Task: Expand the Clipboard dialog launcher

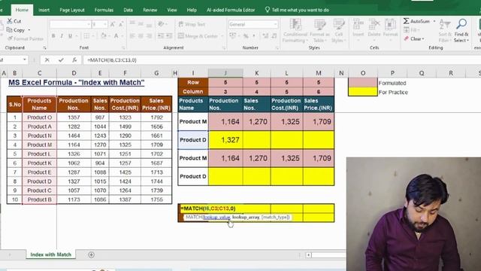Action: (x=45, y=48)
